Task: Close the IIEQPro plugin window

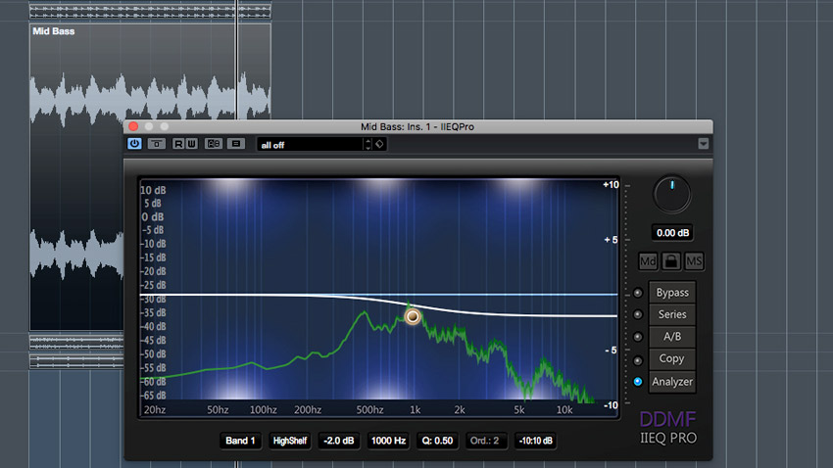Action: 134,126
